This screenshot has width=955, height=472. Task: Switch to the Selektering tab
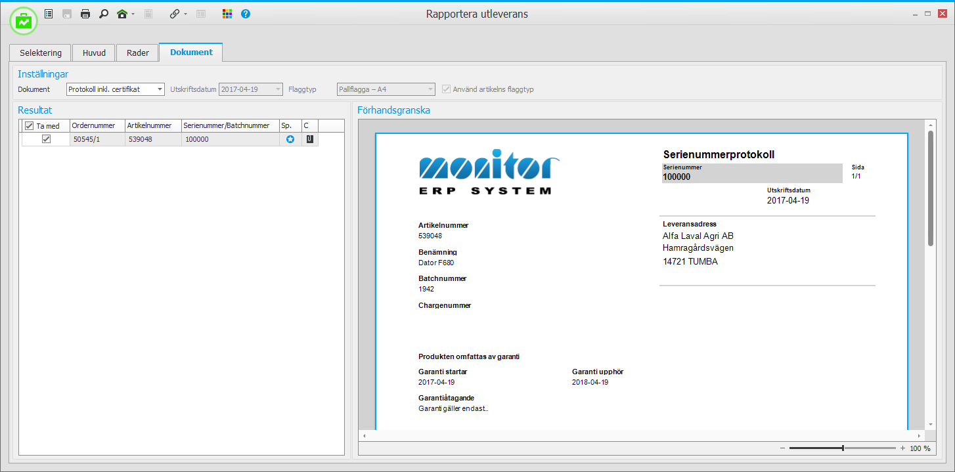pos(41,53)
